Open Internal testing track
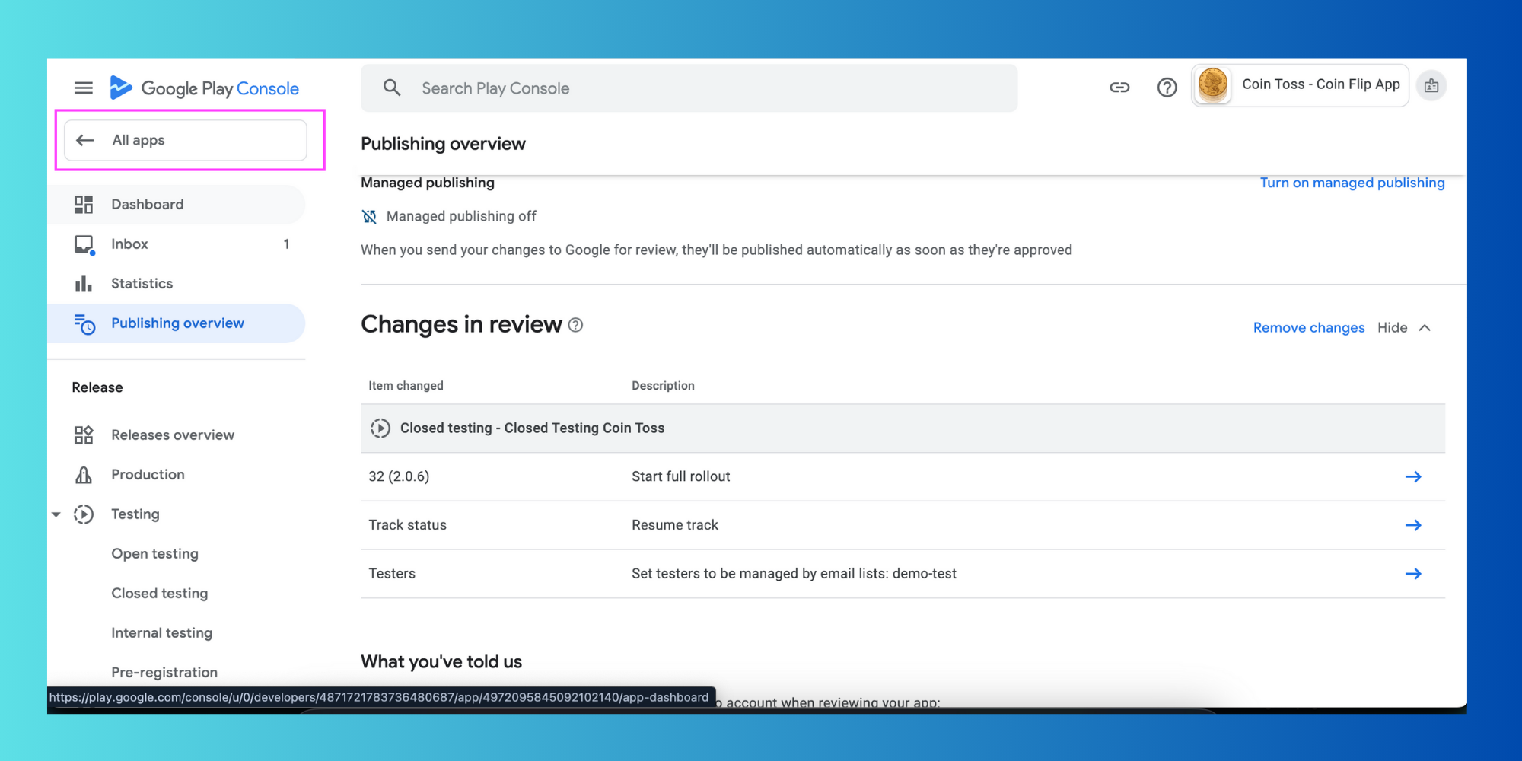 (x=161, y=633)
